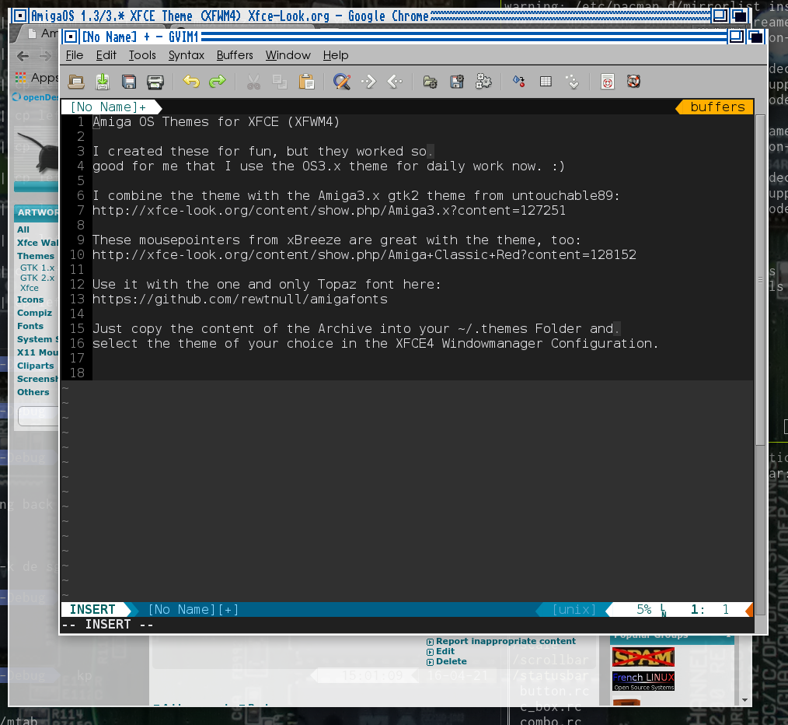Image resolution: width=788 pixels, height=725 pixels.
Task: Open the File menu in GVim
Action: tap(75, 55)
